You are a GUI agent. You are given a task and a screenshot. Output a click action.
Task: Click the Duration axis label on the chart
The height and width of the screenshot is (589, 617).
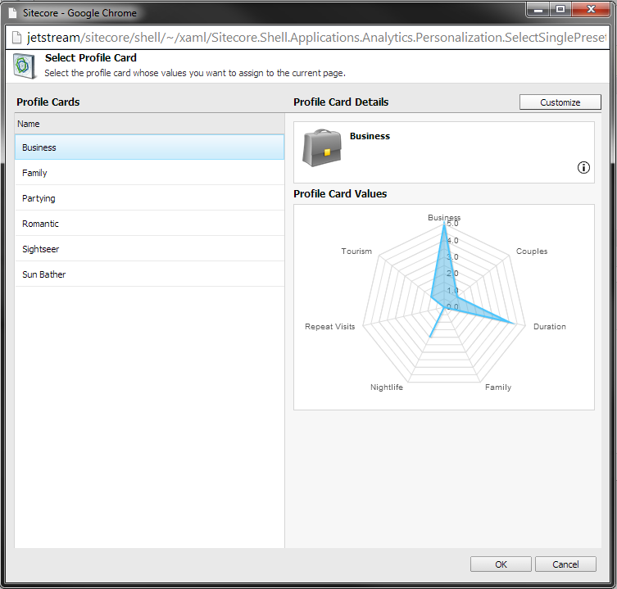pyautogui.click(x=549, y=327)
